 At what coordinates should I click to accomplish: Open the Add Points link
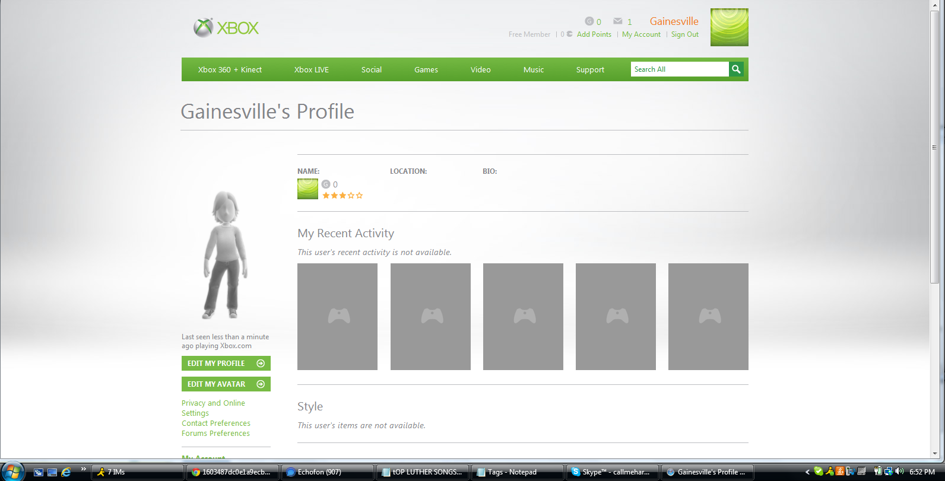coord(594,34)
